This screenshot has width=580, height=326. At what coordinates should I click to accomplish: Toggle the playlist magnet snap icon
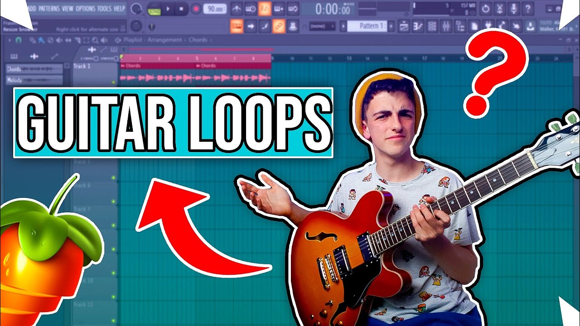18,40
